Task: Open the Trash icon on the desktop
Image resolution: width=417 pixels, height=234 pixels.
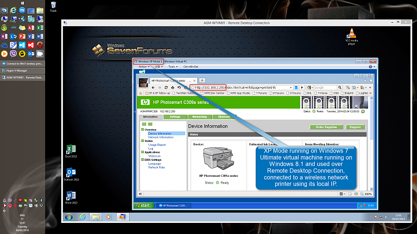Action: click(53, 7)
